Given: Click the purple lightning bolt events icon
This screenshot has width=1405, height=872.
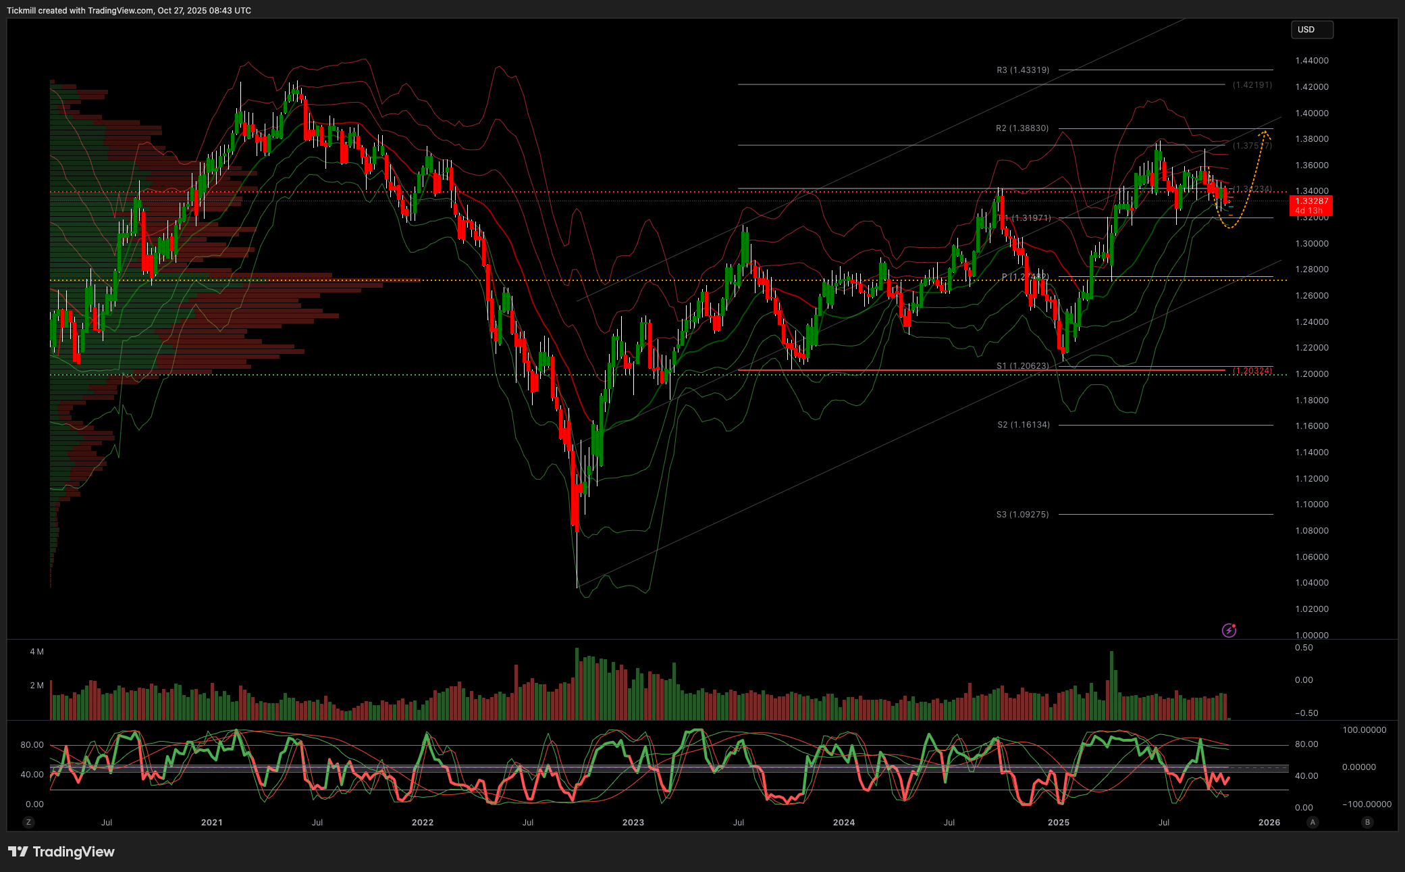Looking at the screenshot, I should 1229,630.
